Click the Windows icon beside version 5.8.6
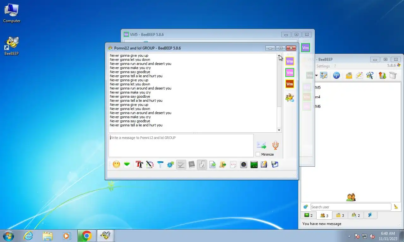This screenshot has height=242, width=404. [399, 66]
